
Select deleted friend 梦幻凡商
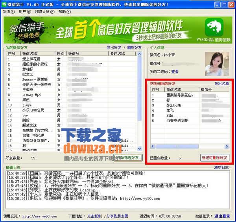click(190, 105)
